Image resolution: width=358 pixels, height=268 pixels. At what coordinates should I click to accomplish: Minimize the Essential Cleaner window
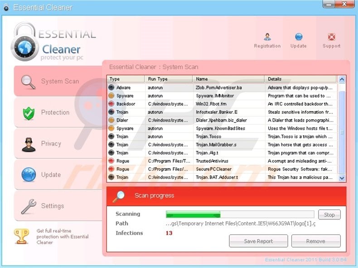tap(329, 4)
